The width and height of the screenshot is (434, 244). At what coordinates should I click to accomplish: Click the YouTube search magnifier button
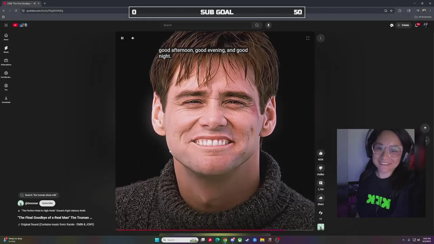(x=257, y=25)
